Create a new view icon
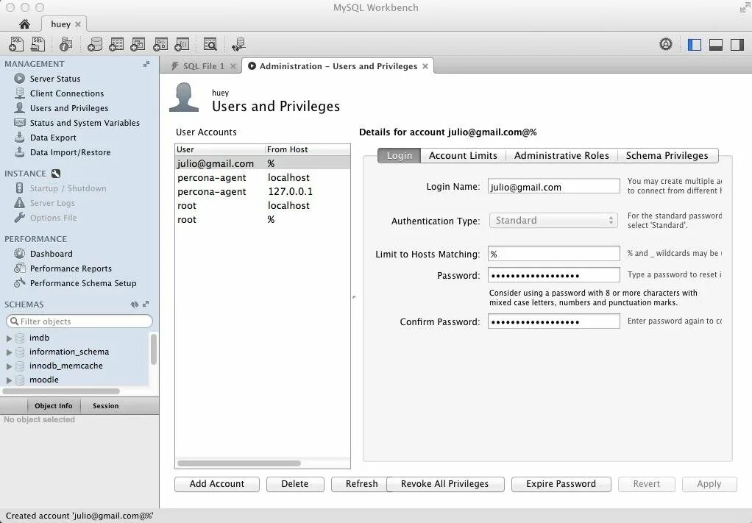752x523 pixels. (x=138, y=45)
